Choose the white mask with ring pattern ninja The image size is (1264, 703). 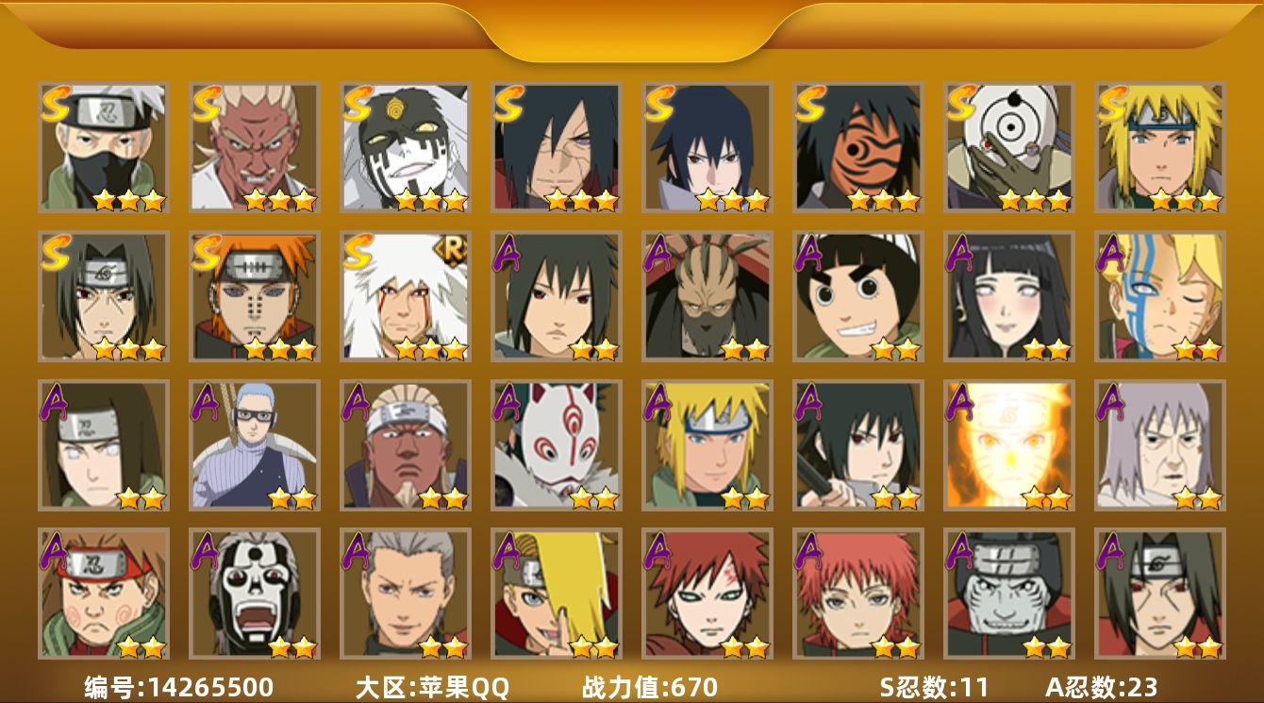pos(1009,147)
